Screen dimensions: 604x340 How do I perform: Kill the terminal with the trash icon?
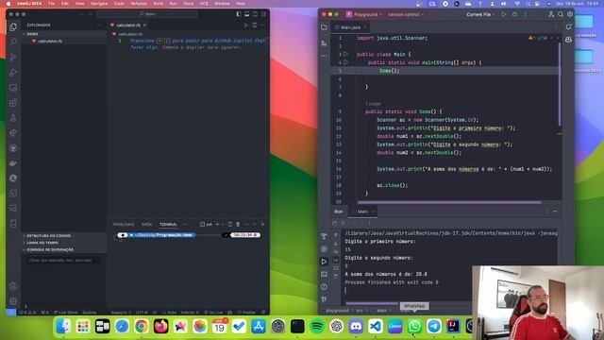click(238, 225)
